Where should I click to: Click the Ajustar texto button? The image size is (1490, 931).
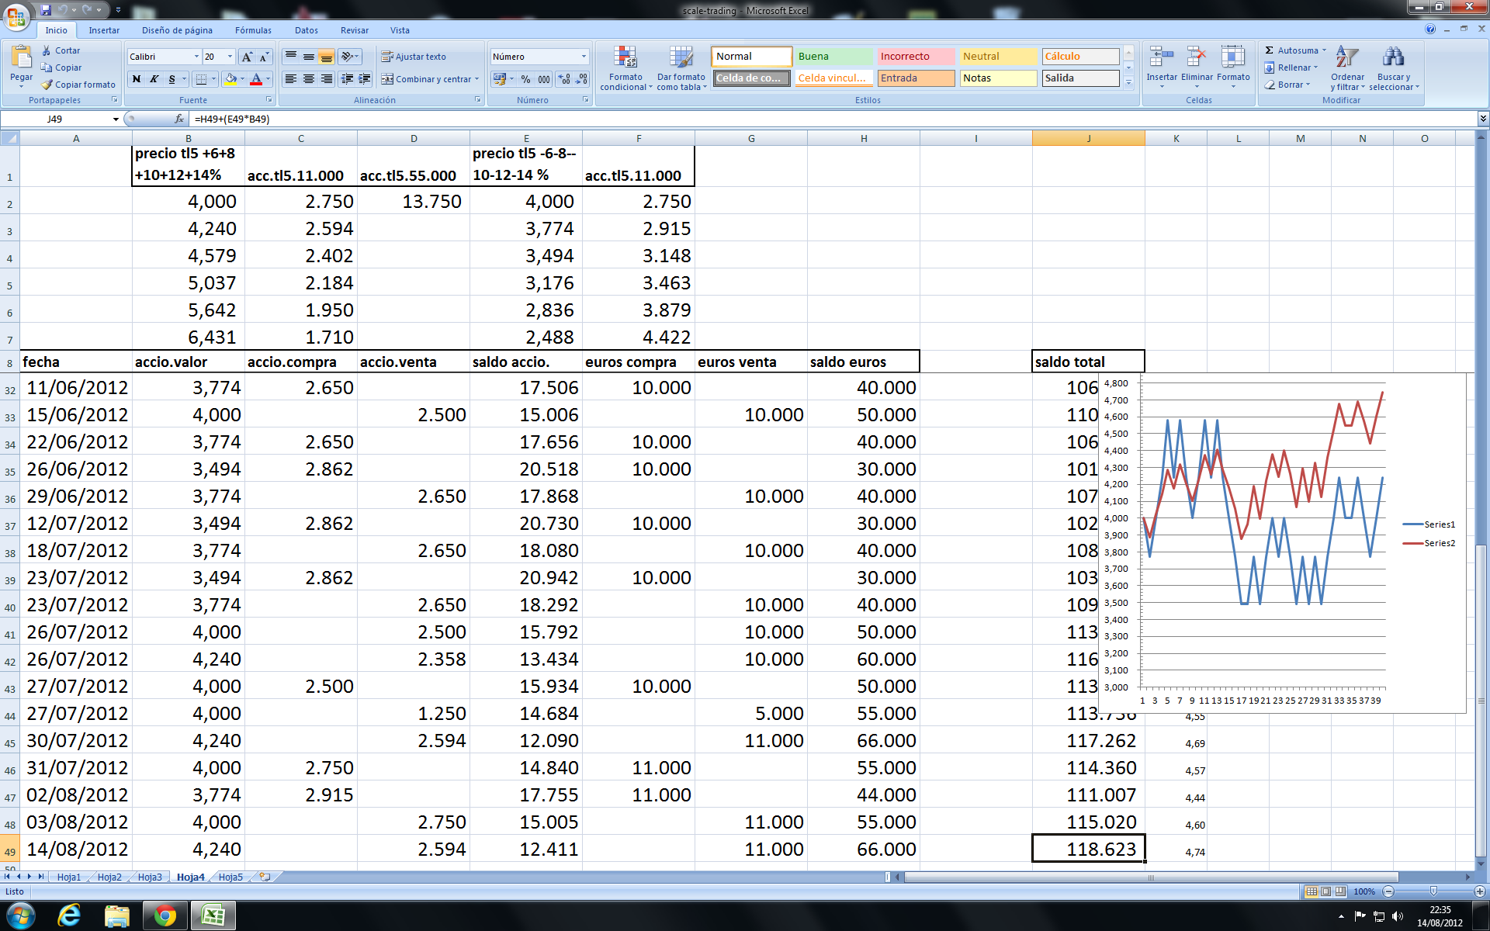tap(413, 57)
